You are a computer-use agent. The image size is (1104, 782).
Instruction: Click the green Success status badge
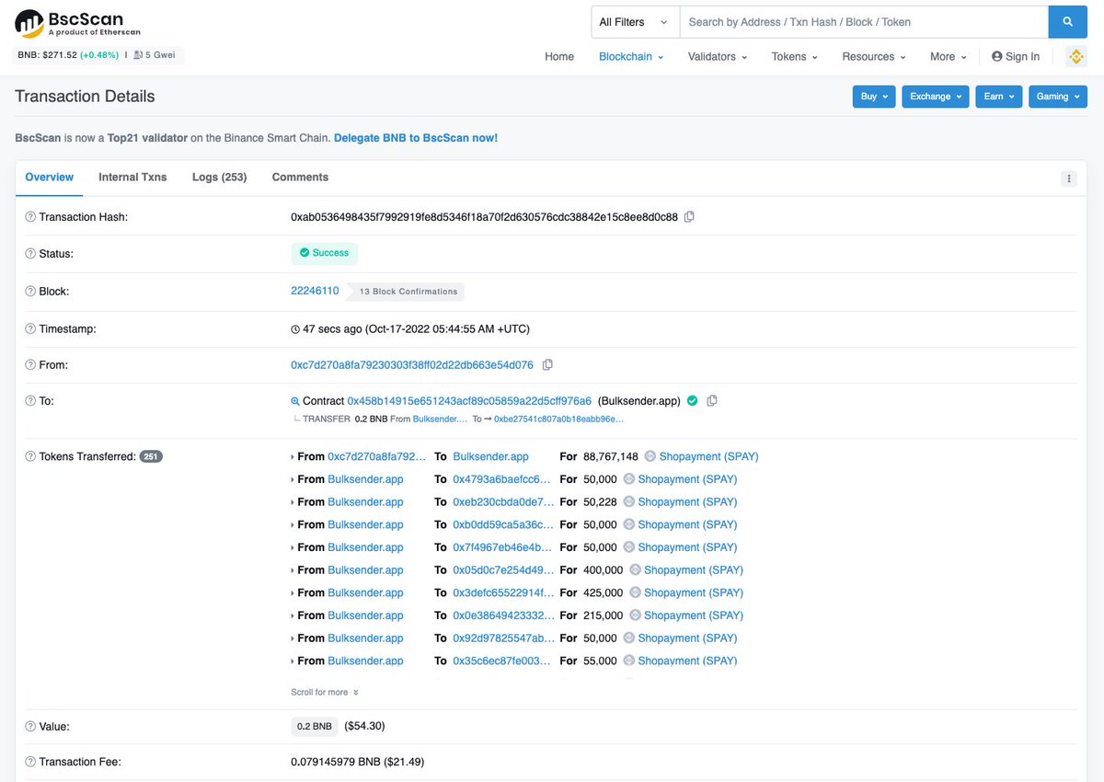(324, 253)
